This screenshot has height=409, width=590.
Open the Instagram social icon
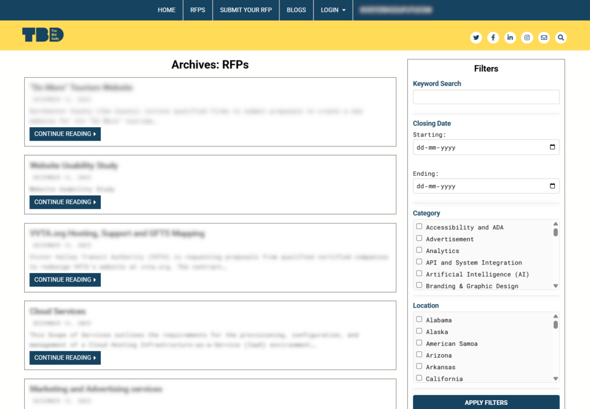coord(527,37)
